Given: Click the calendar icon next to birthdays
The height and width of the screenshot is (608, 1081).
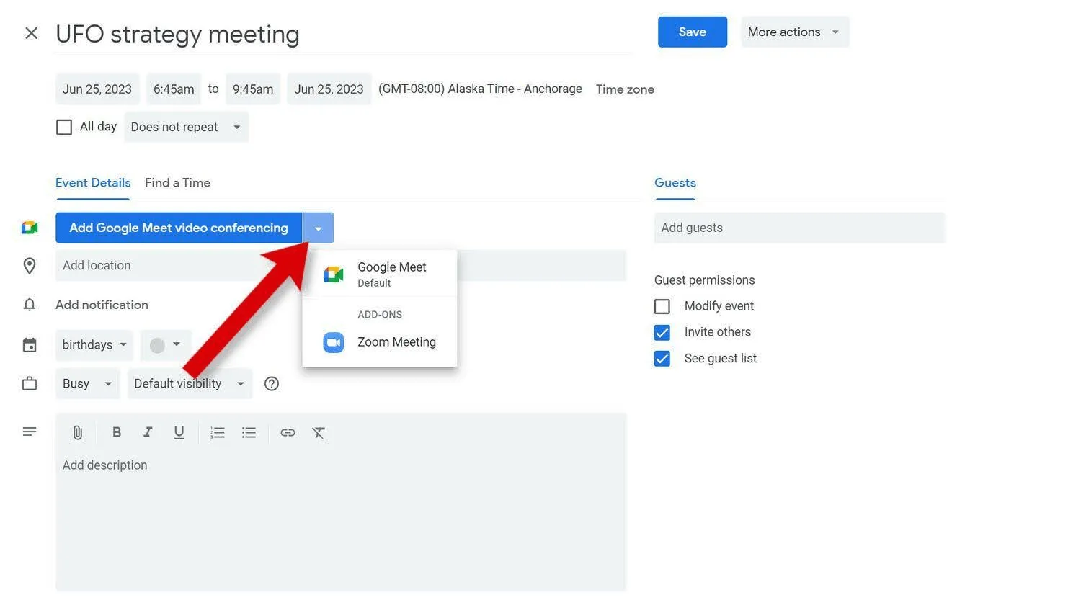Looking at the screenshot, I should (30, 345).
